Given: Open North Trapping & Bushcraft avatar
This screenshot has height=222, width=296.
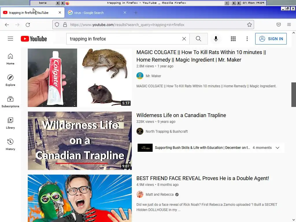Looking at the screenshot, I should (140, 132).
